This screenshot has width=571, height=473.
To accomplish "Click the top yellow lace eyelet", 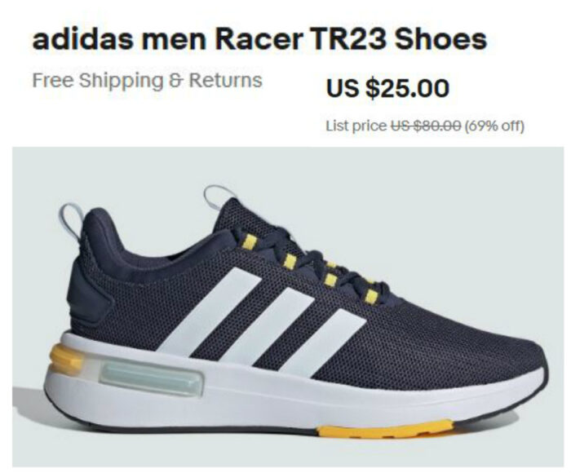I will pos(250,241).
